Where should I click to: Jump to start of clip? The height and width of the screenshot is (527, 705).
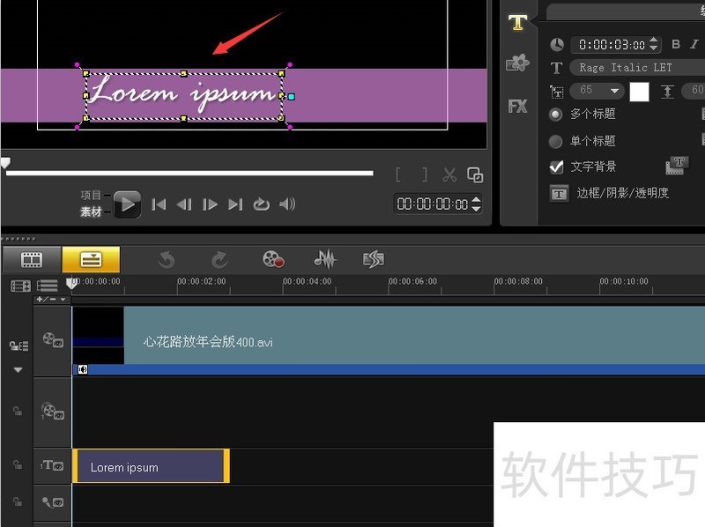(x=159, y=204)
